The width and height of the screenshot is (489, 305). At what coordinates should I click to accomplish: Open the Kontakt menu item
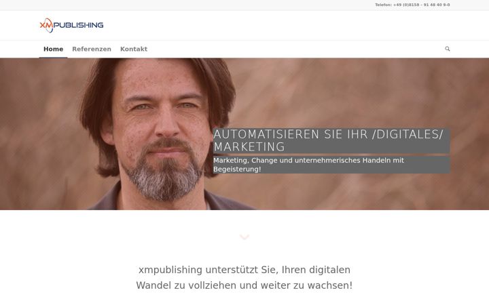[134, 49]
